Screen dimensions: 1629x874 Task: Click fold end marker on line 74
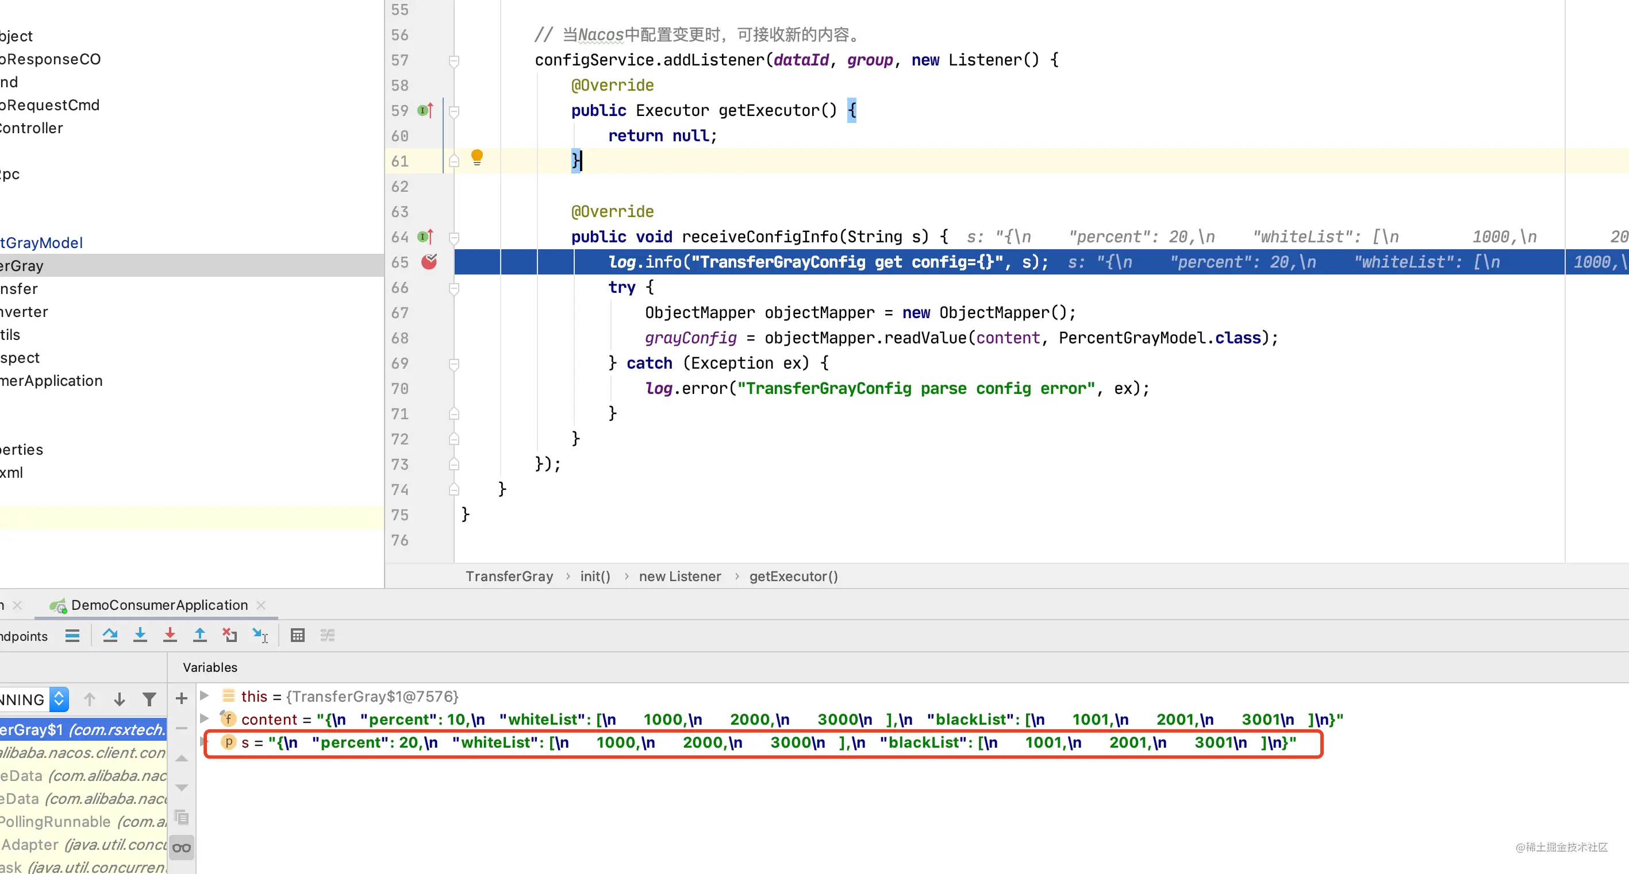click(x=454, y=489)
